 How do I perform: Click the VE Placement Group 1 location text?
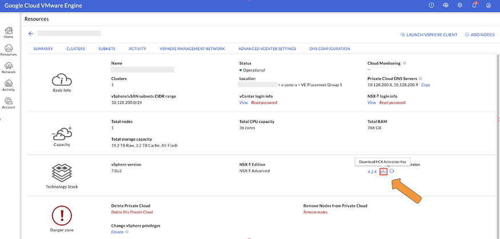[321, 85]
